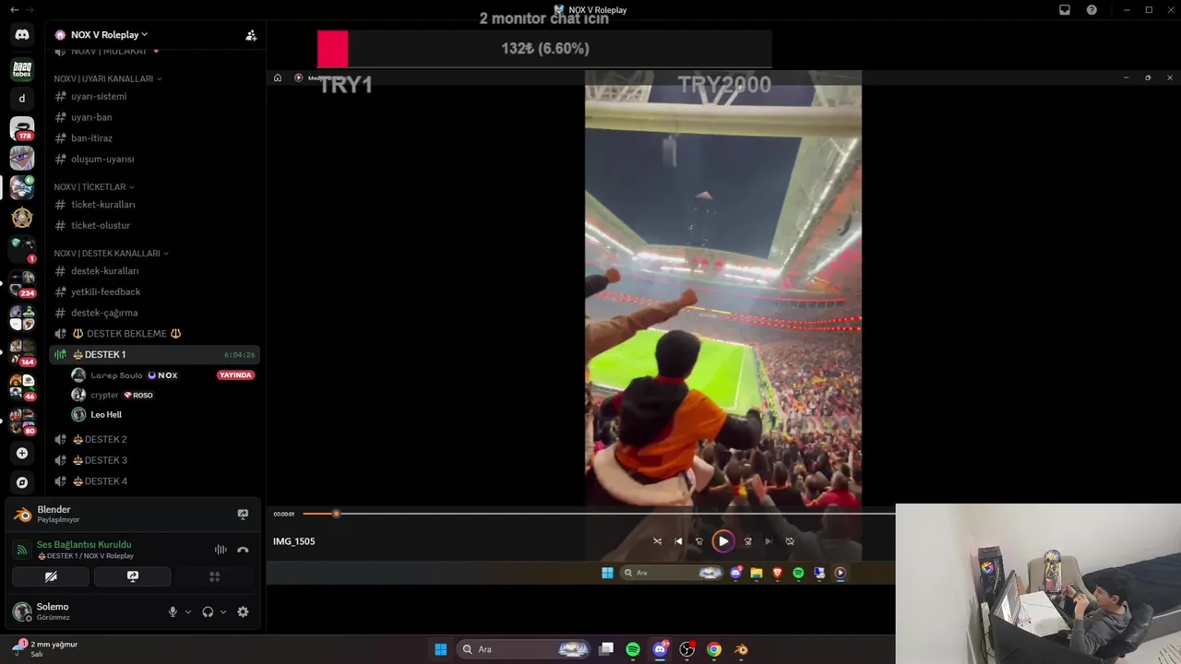
Task: Click back arrow in Discord title bar
Action: pyautogui.click(x=14, y=9)
